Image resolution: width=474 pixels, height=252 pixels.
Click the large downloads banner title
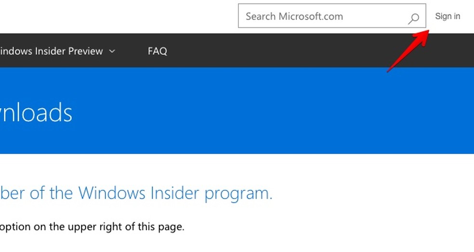(x=36, y=112)
